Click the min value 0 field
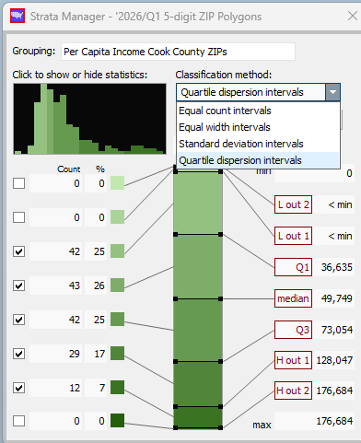Viewport: 361px width, 443px height. coord(314,174)
